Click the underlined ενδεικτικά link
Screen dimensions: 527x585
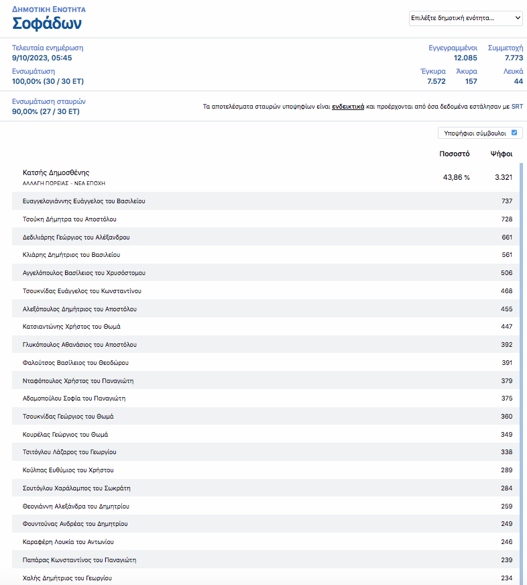[x=348, y=107]
